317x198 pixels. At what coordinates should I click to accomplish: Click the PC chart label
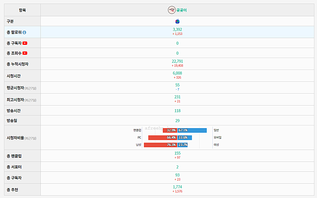click(139, 137)
